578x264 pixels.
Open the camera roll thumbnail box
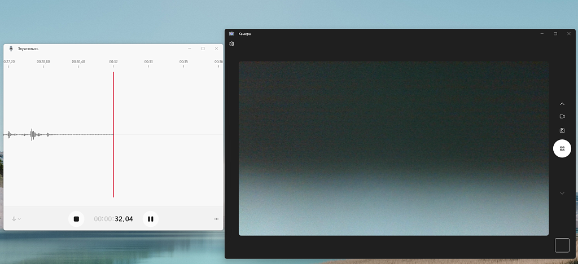[x=562, y=245]
